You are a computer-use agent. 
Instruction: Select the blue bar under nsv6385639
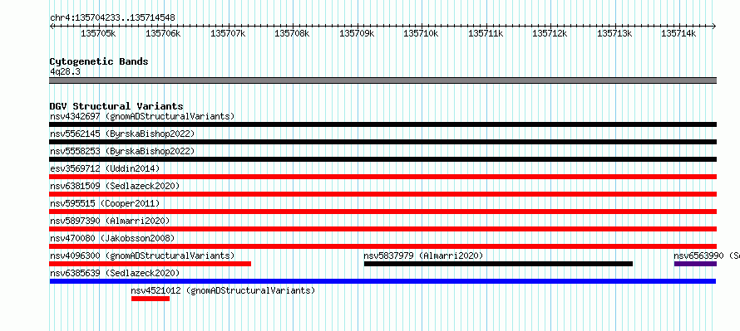382,281
